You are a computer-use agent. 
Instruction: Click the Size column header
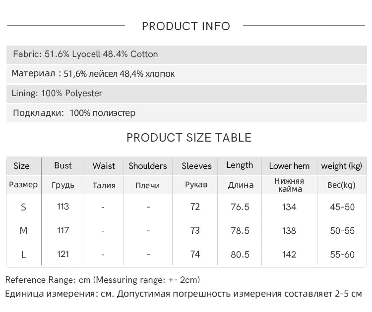pyautogui.click(x=22, y=166)
